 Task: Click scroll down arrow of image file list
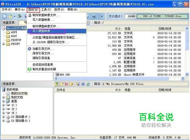point(187,74)
